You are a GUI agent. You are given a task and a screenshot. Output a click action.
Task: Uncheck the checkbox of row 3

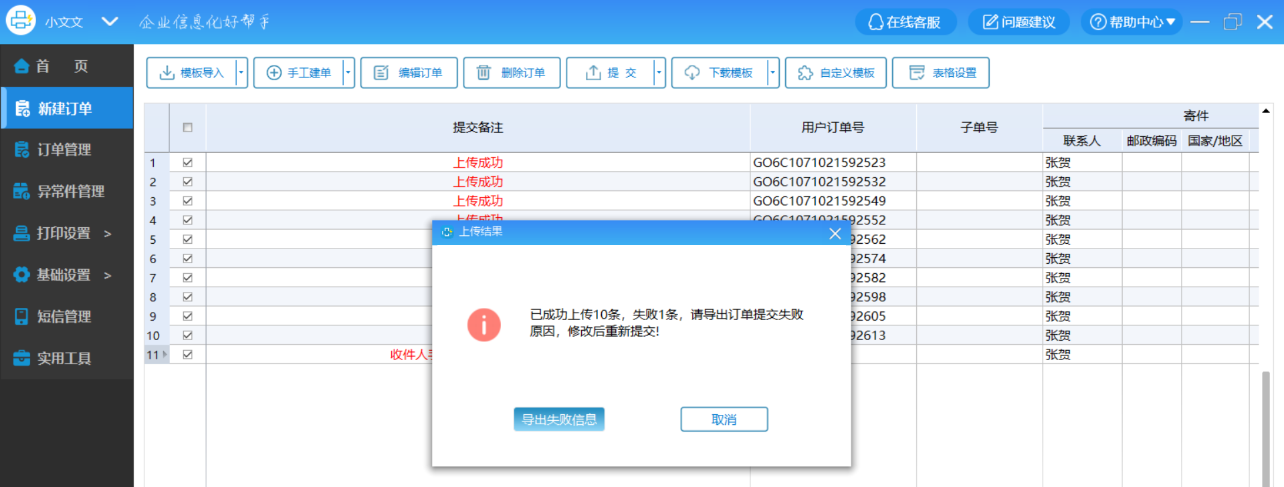click(x=188, y=200)
